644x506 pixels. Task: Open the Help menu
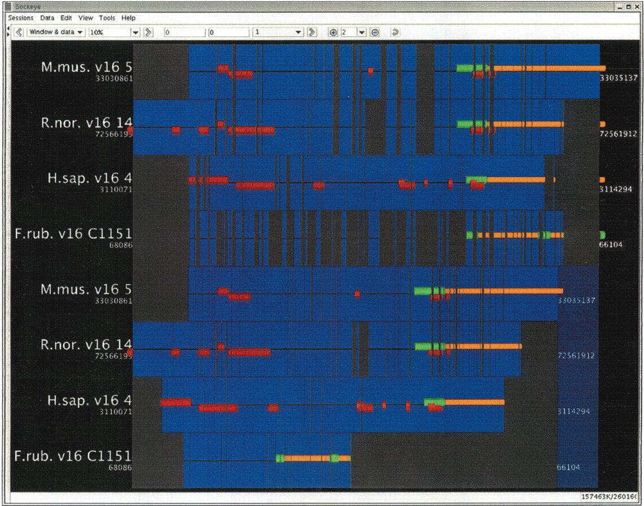[x=128, y=18]
